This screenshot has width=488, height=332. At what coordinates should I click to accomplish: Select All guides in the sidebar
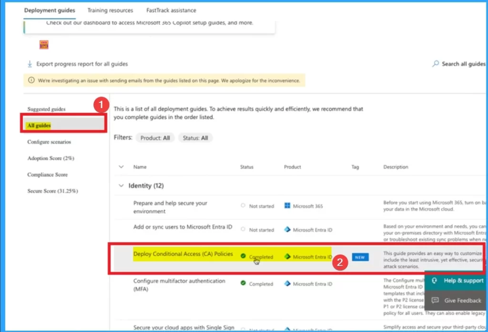point(63,125)
